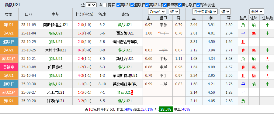This screenshot has width=274, height=114.
Task: Click the 1-1(1-0) score against 西汉姆U21
Action: coord(85,33)
